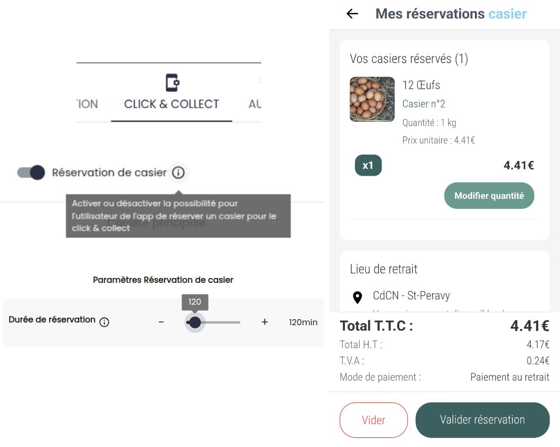Open the CLICK & COLLECT tab
The width and height of the screenshot is (560, 447).
point(171,104)
